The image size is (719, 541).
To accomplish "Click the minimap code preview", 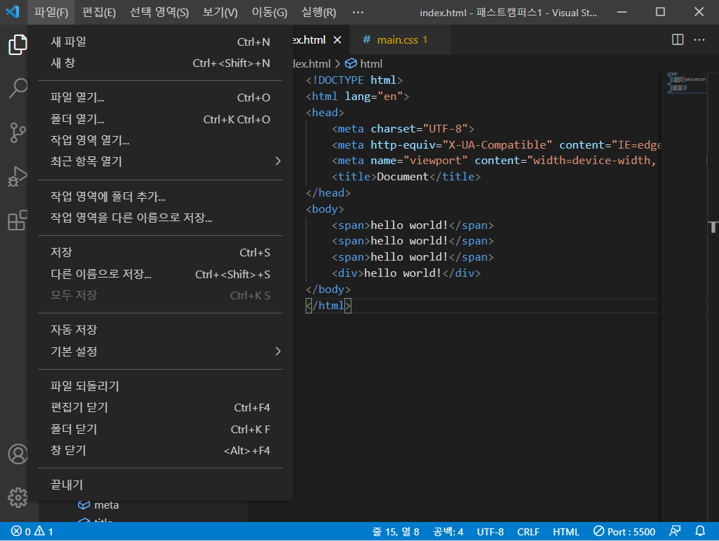I will point(686,82).
